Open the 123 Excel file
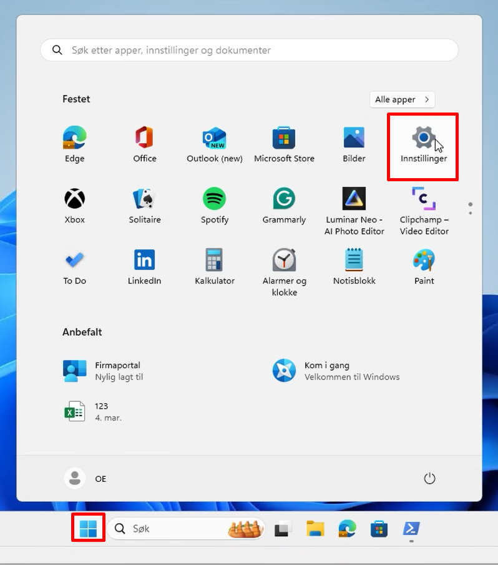 click(92, 411)
